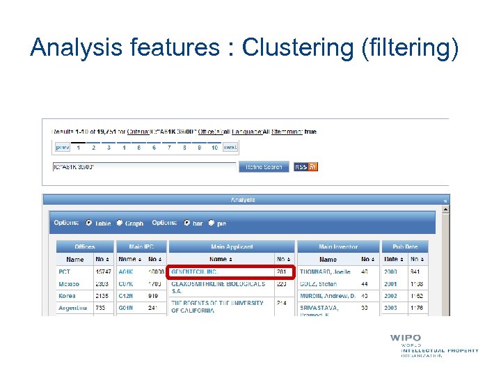The image size is (501, 376).
Task: Go to results page 2
Action: click(x=94, y=148)
